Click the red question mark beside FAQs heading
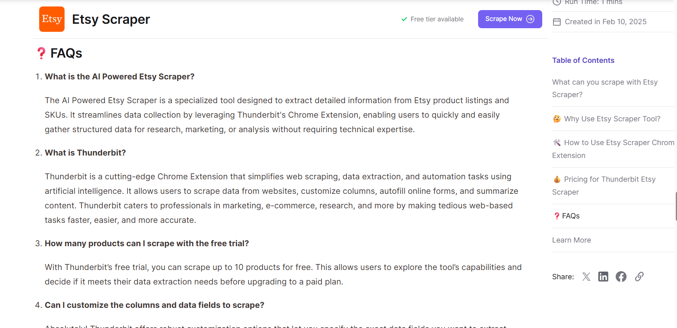Viewport: 677px width, 328px height. pyautogui.click(x=41, y=53)
